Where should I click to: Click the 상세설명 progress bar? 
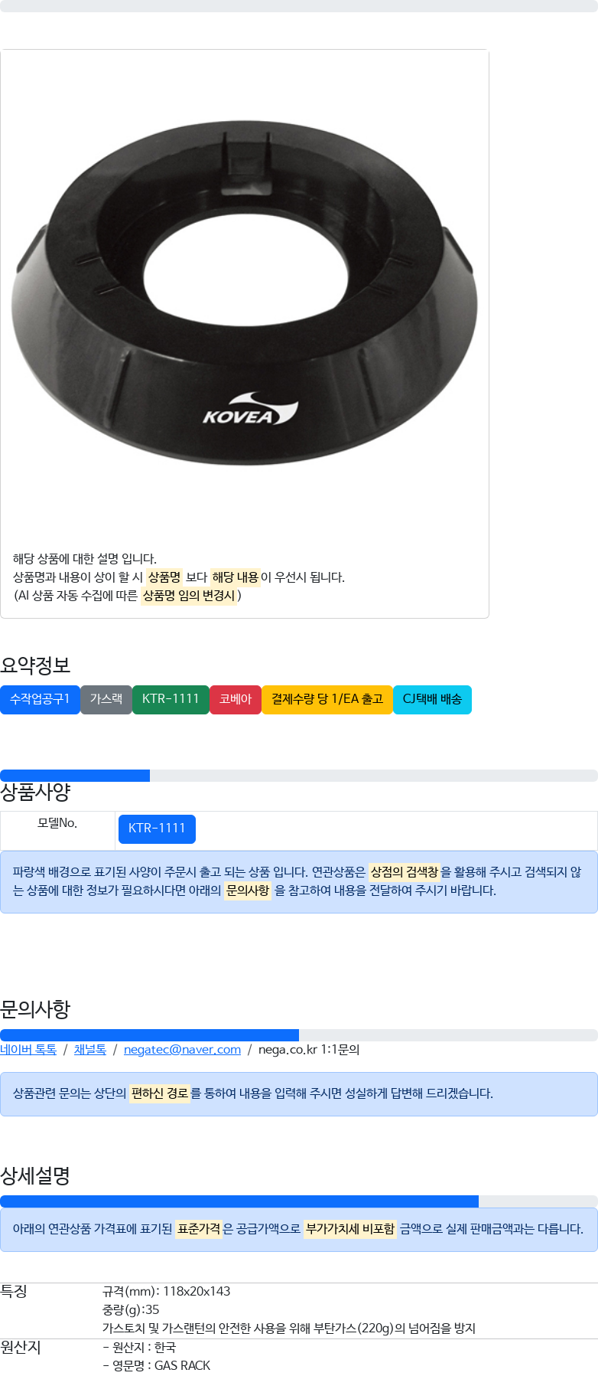click(299, 1201)
